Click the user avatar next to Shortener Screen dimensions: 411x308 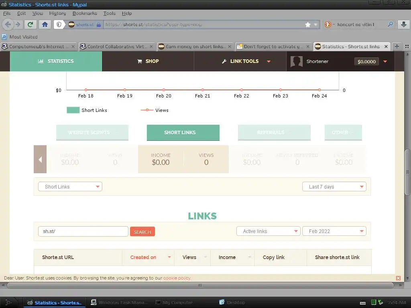click(297, 61)
